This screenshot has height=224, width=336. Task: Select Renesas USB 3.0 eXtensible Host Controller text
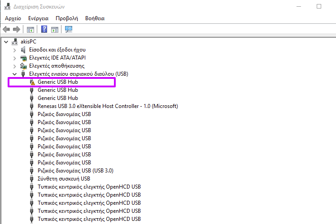coord(108,106)
